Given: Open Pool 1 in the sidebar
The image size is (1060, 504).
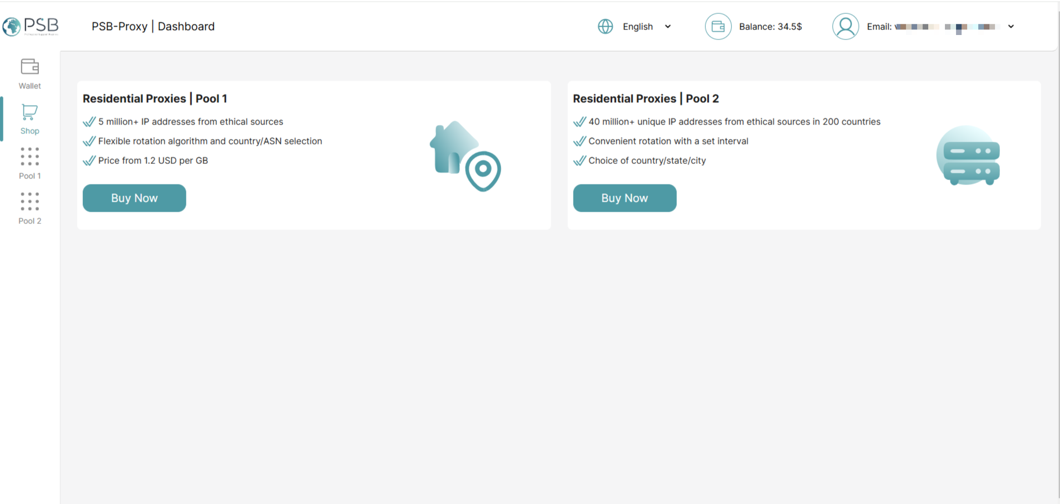Looking at the screenshot, I should click(30, 163).
